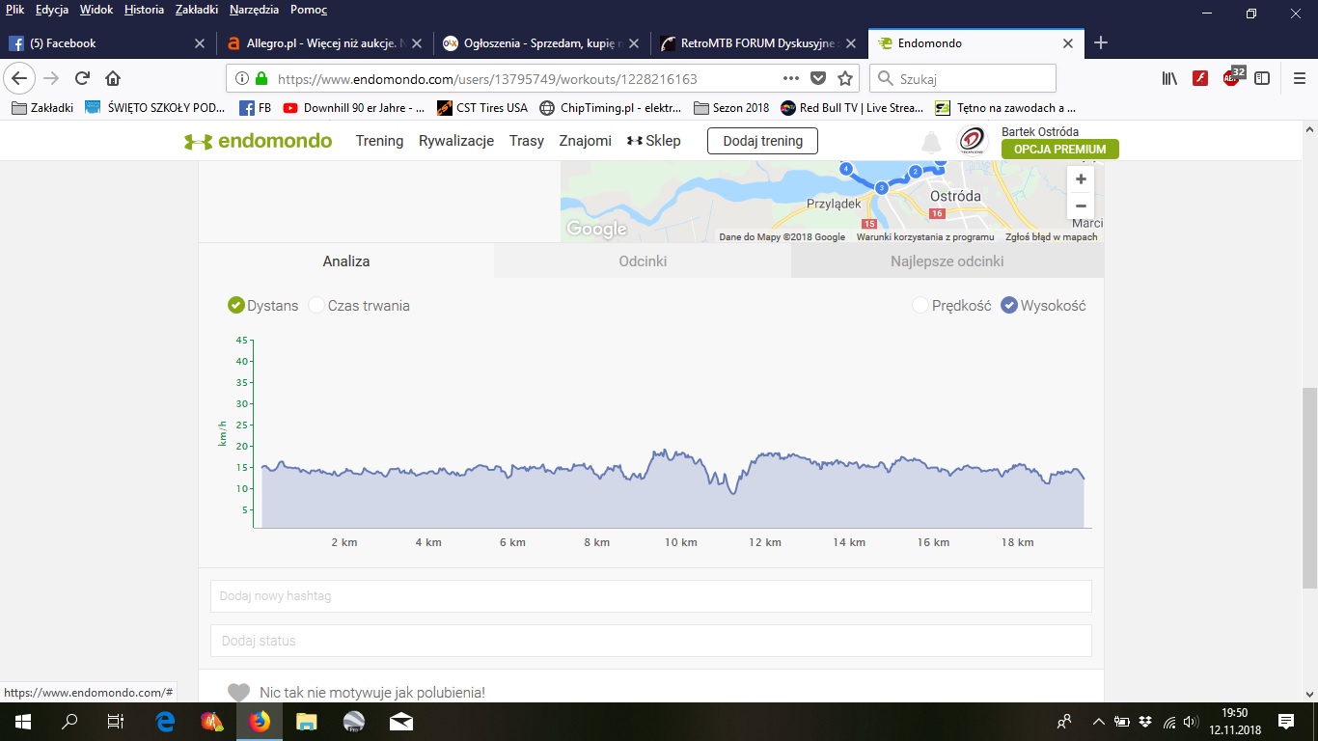Open the page actions three-dot menu

pos(790,79)
